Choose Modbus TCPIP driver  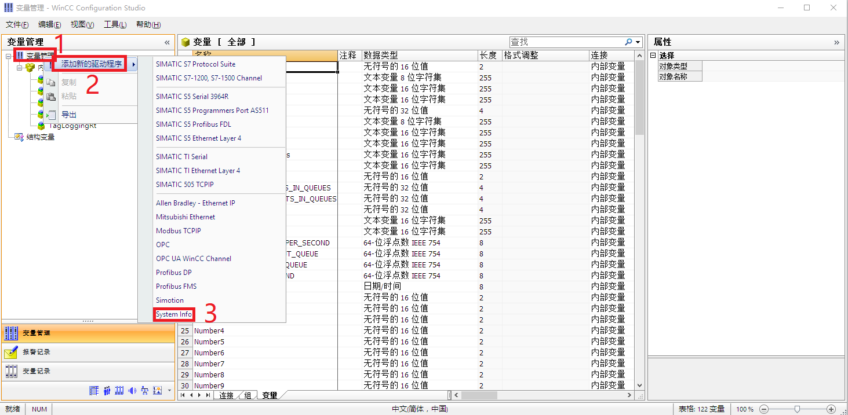pyautogui.click(x=179, y=231)
